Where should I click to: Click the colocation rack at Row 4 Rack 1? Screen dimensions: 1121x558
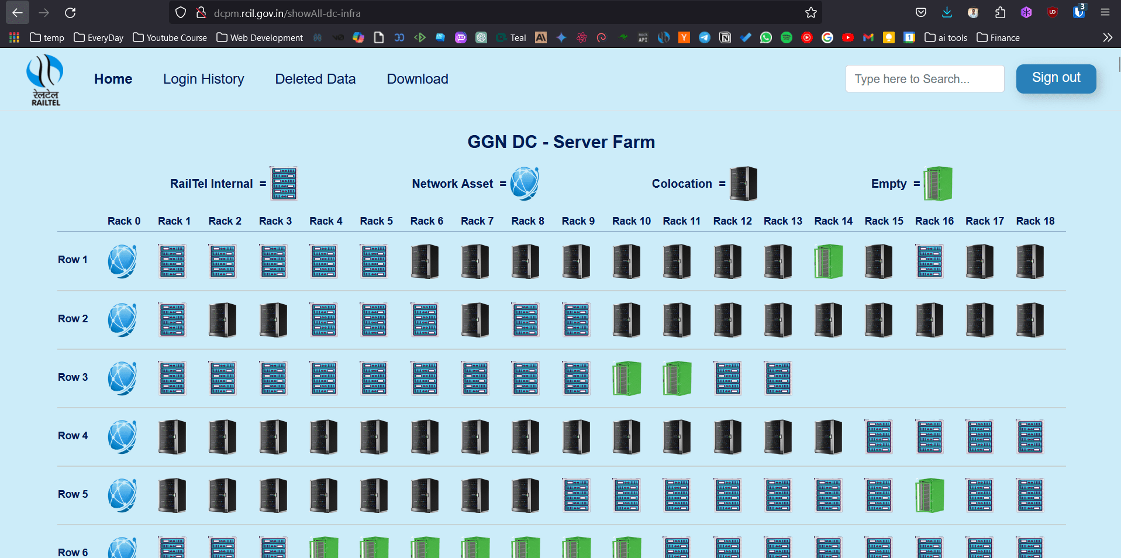[172, 436]
